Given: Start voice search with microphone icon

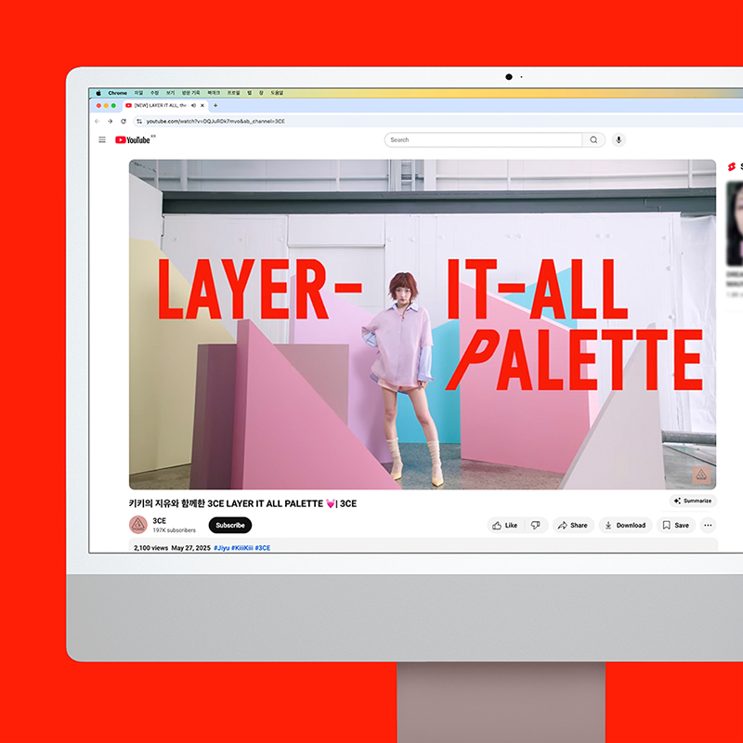Looking at the screenshot, I should coord(619,140).
